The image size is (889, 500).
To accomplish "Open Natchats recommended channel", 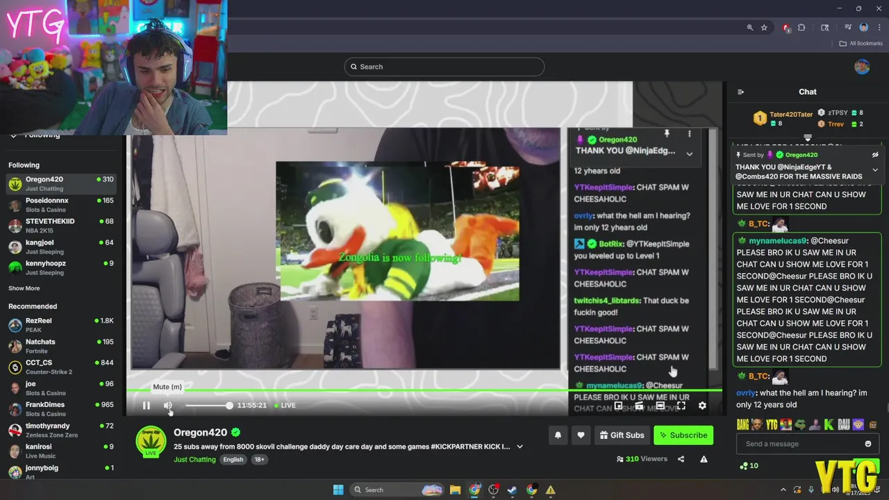I will coord(60,346).
